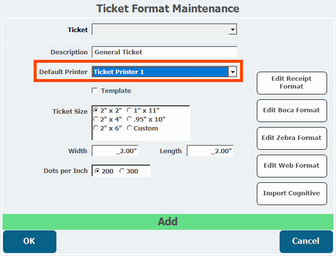The width and height of the screenshot is (336, 256).
Task: Select the 2" x 2" ticket size
Action: tap(96, 111)
